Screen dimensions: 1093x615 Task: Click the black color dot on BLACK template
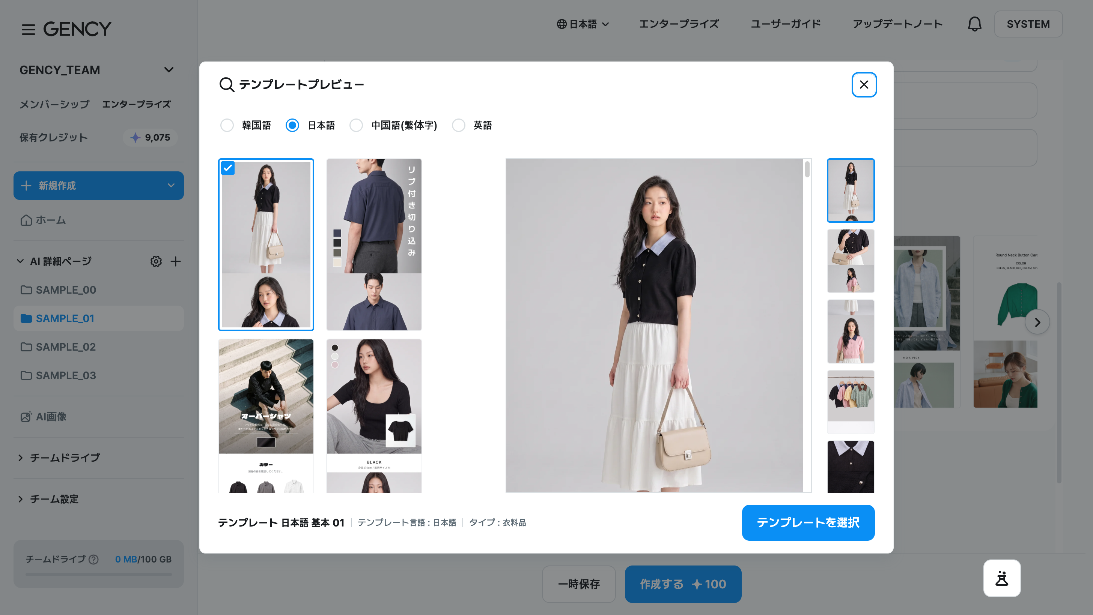pyautogui.click(x=335, y=348)
